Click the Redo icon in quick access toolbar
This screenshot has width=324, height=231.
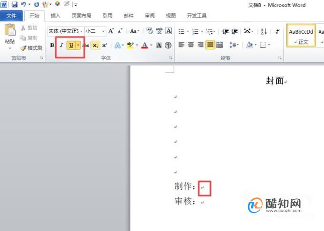point(37,4)
